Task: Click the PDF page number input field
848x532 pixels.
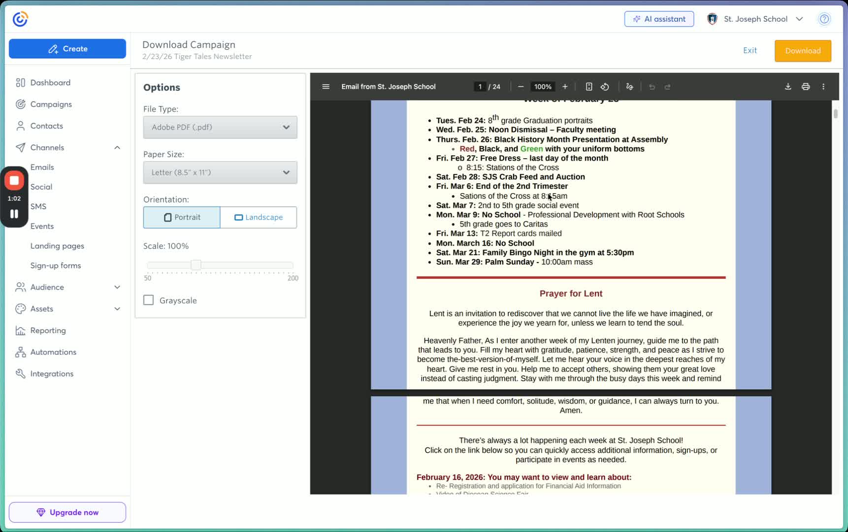Action: click(x=480, y=87)
